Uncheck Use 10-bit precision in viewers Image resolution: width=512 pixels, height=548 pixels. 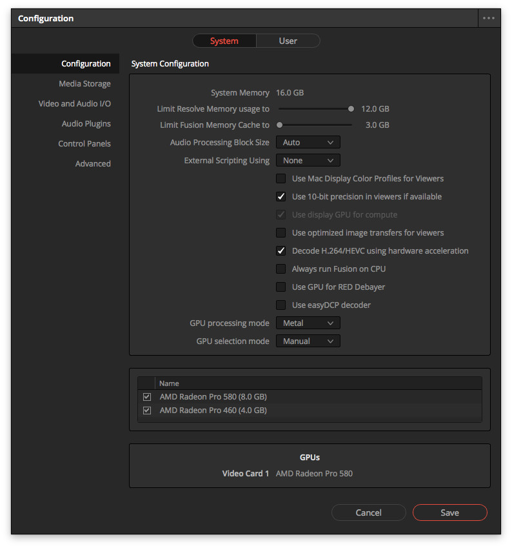pyautogui.click(x=281, y=197)
